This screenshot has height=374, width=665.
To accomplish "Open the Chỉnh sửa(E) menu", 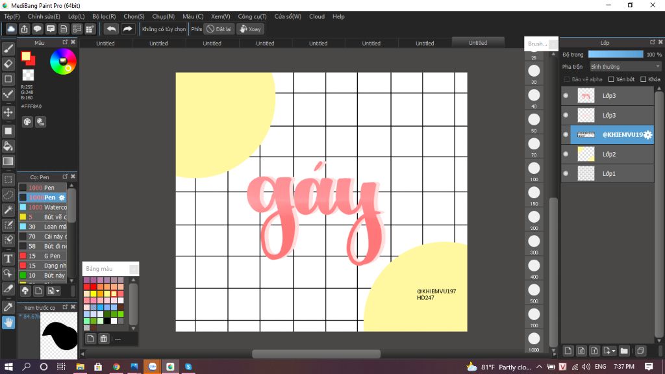I will pos(44,16).
